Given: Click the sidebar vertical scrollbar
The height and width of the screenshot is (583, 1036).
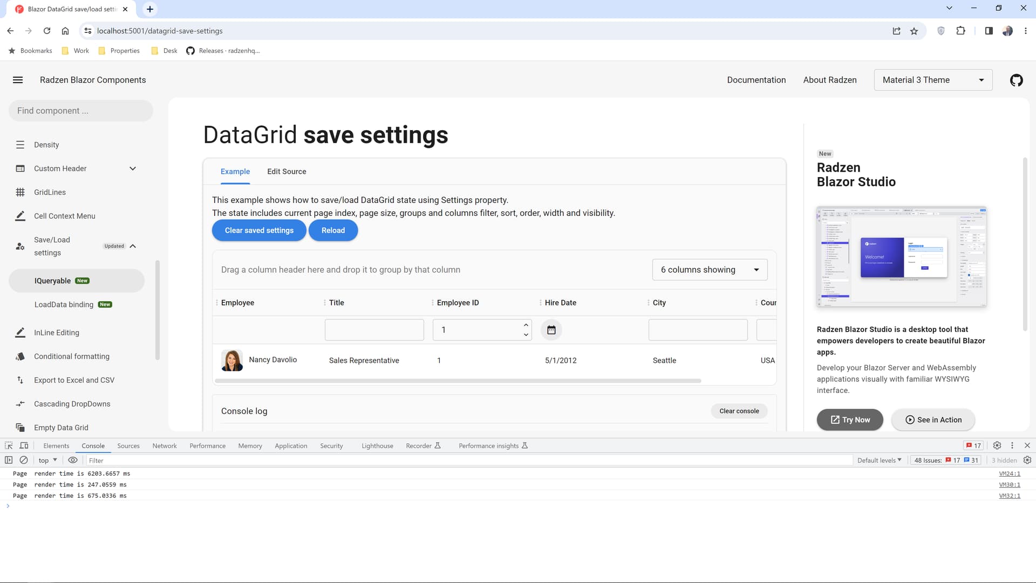Looking at the screenshot, I should 158,310.
